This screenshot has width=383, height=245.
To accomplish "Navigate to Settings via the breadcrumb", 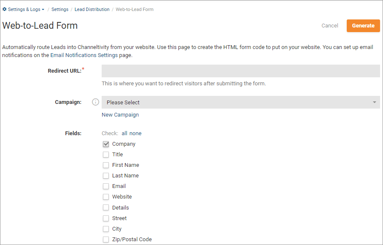I will coord(59,9).
